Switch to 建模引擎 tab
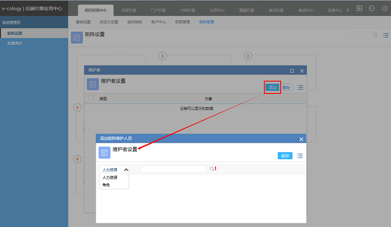 [x=247, y=10]
